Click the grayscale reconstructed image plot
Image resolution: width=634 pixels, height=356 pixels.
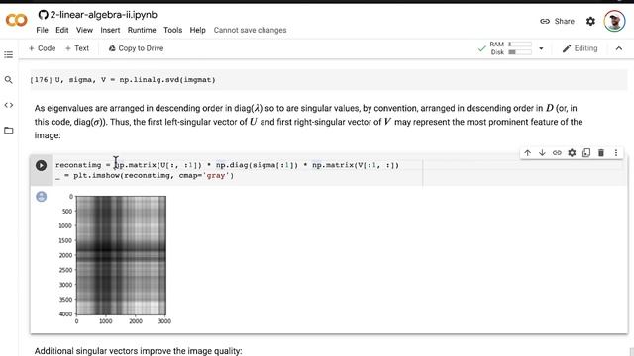[x=121, y=255]
